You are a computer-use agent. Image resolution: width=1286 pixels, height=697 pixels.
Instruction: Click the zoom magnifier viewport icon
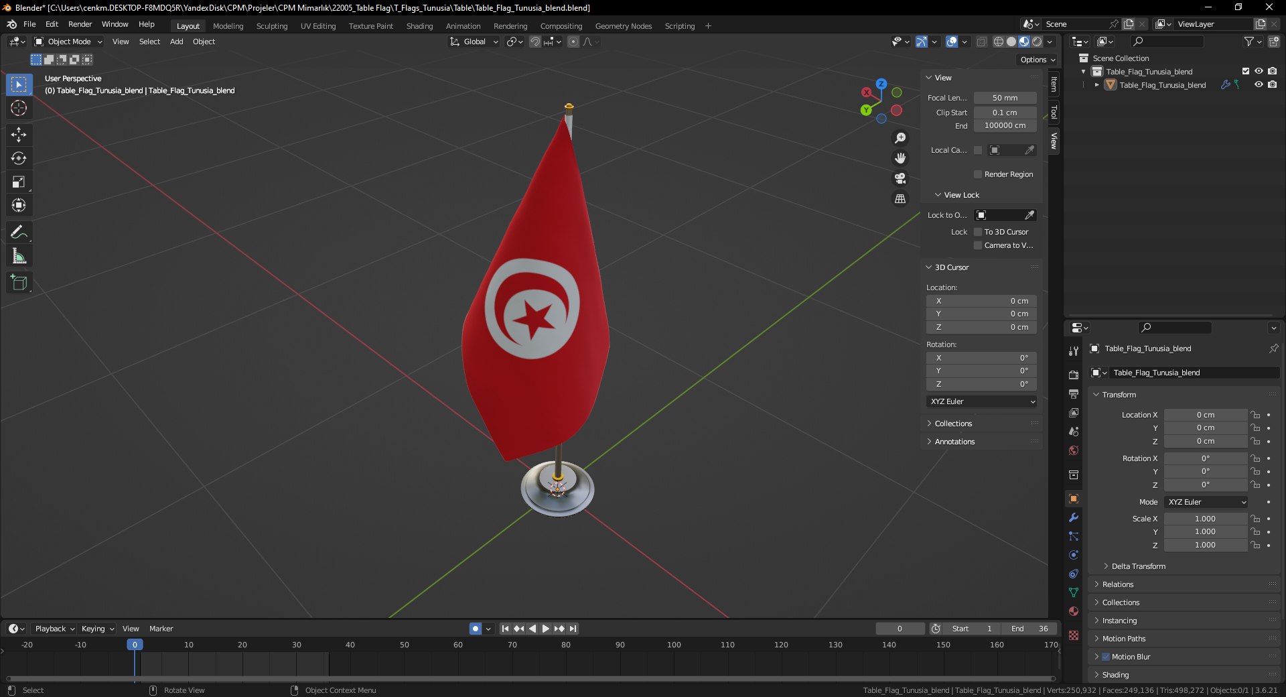click(900, 138)
